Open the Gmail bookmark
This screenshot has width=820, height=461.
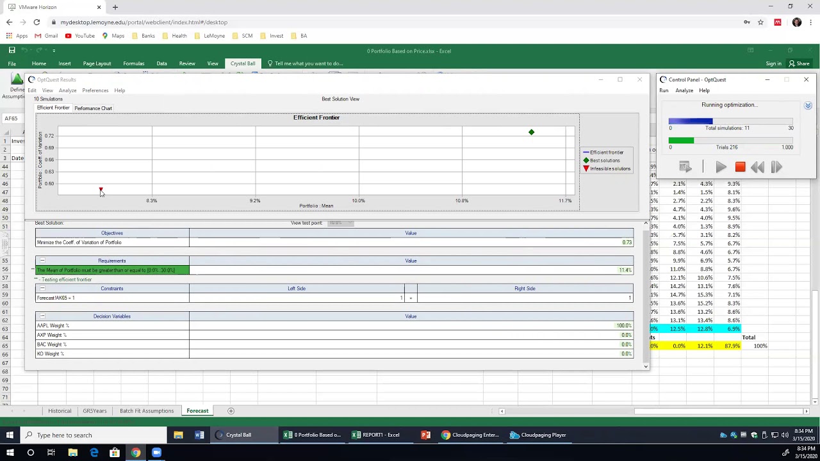click(x=46, y=36)
